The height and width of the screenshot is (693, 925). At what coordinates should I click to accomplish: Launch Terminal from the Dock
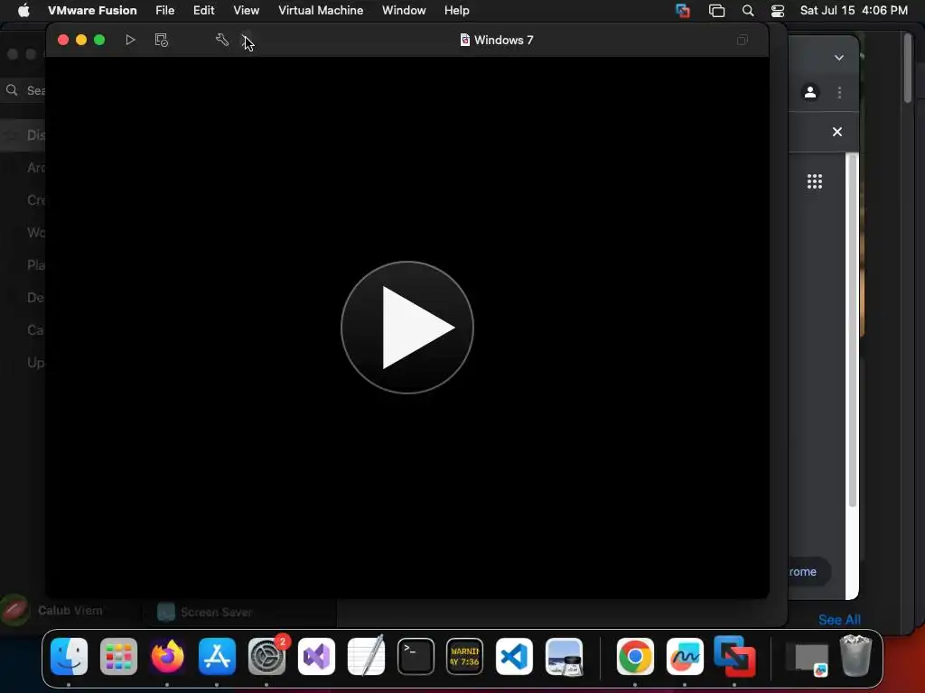pyautogui.click(x=416, y=657)
